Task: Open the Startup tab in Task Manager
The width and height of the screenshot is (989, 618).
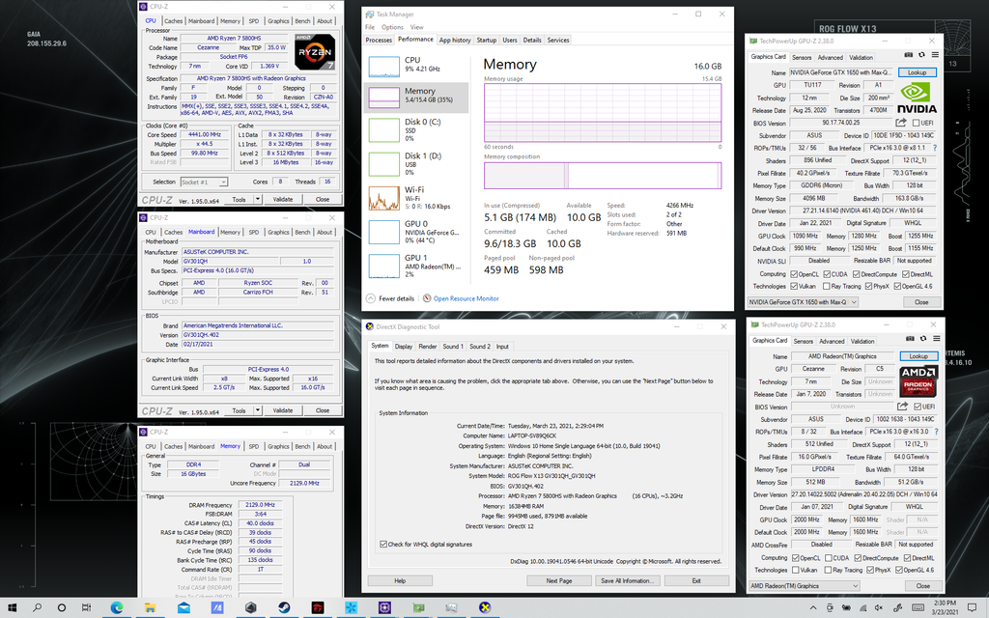Action: click(x=487, y=40)
